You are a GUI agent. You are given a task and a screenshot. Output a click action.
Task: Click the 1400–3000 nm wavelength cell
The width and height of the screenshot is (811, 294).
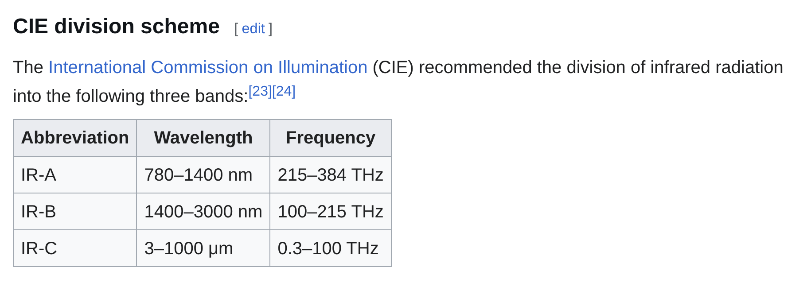click(203, 212)
